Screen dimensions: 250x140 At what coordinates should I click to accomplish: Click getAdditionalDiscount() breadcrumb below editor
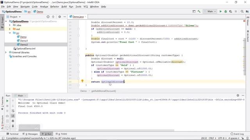(104, 91)
